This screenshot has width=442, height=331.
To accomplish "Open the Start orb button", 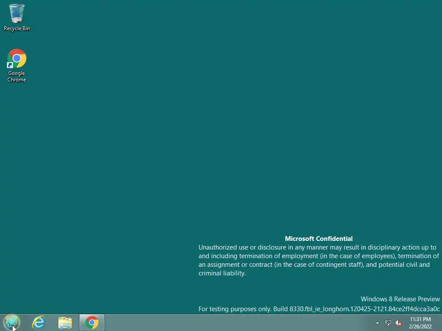I will [12, 322].
